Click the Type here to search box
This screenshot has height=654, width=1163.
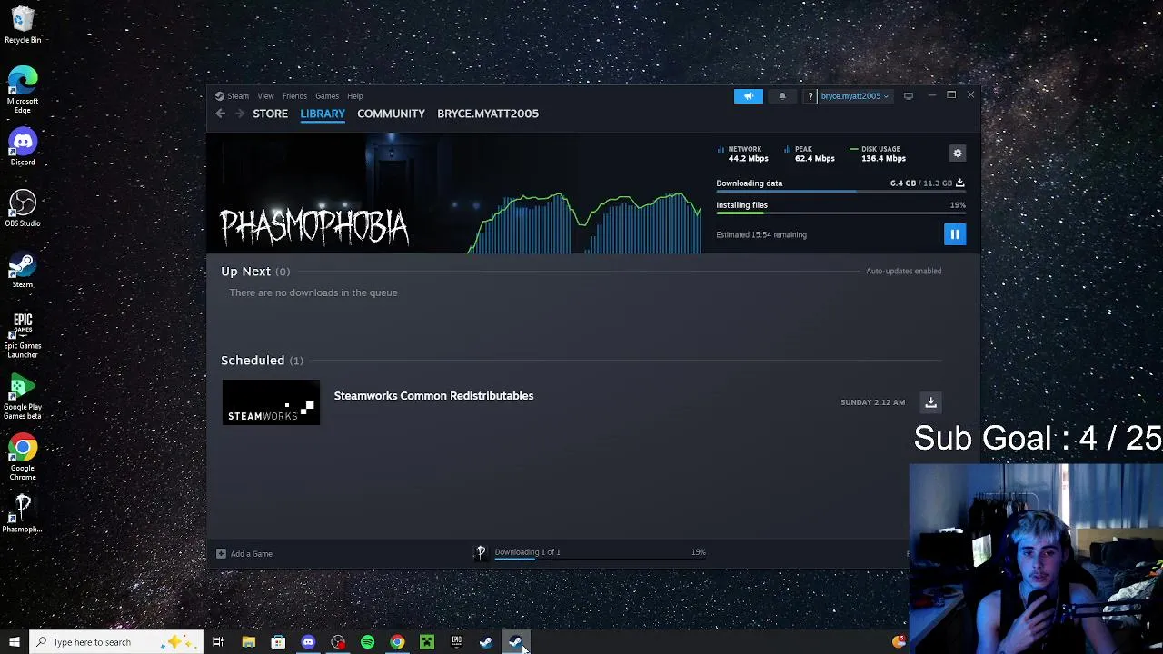116,642
